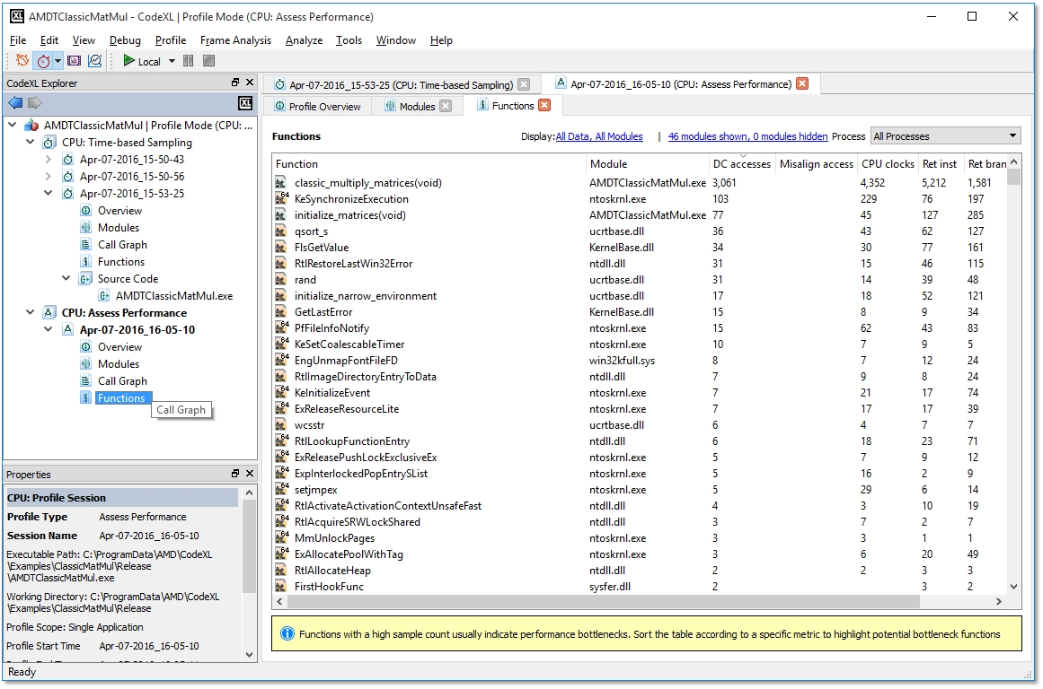Open the Help menu
The height and width of the screenshot is (689, 1043).
(x=441, y=39)
